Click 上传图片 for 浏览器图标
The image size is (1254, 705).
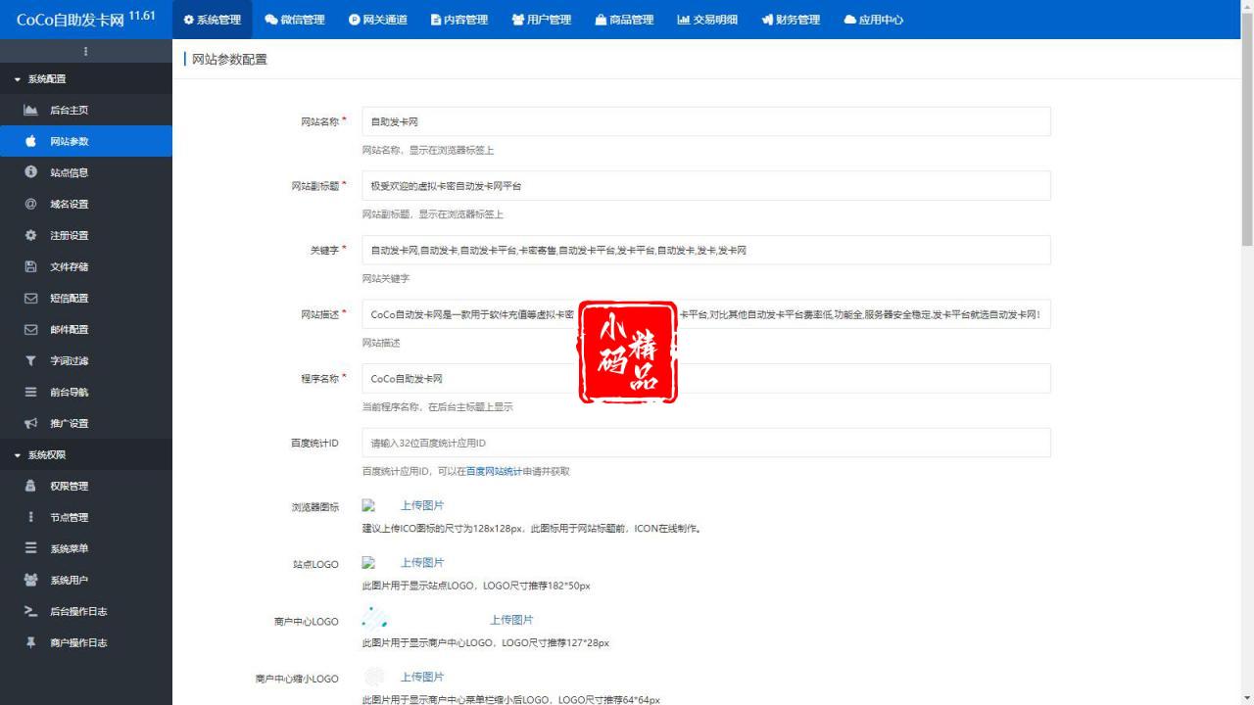tap(422, 506)
